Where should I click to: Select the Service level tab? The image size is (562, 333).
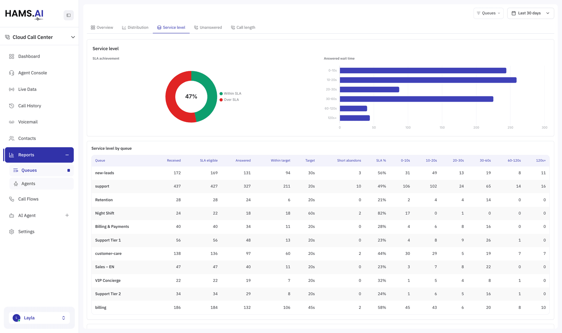[x=171, y=27]
